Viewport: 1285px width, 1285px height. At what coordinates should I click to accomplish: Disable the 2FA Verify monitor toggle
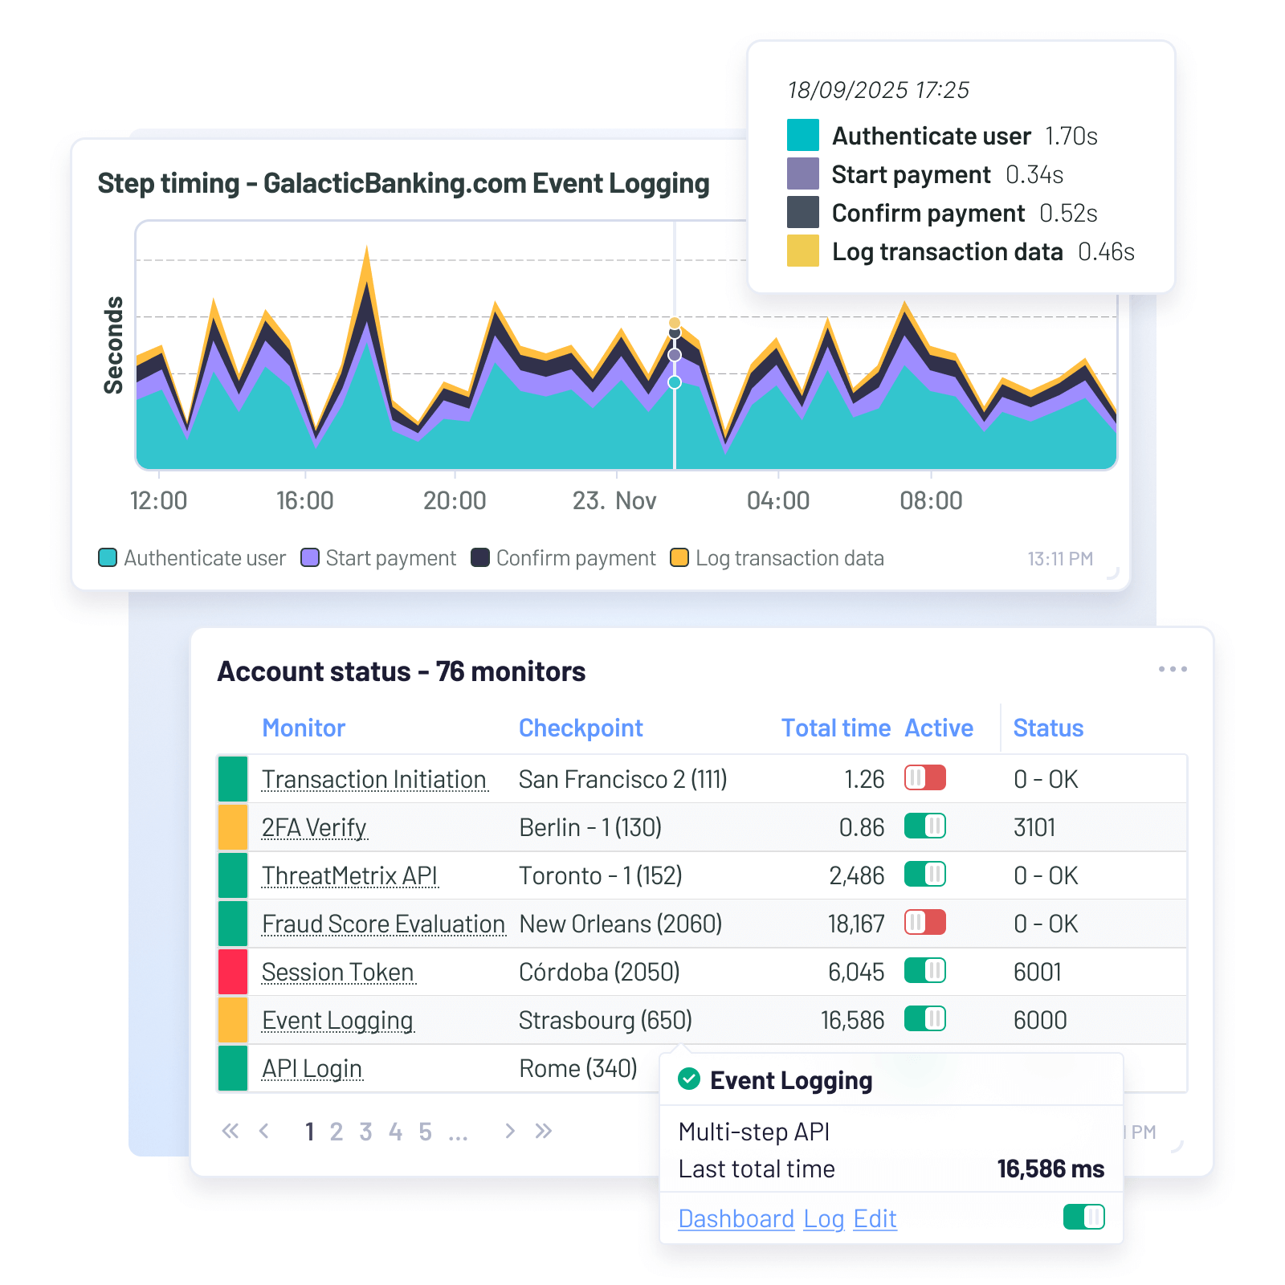pyautogui.click(x=924, y=826)
